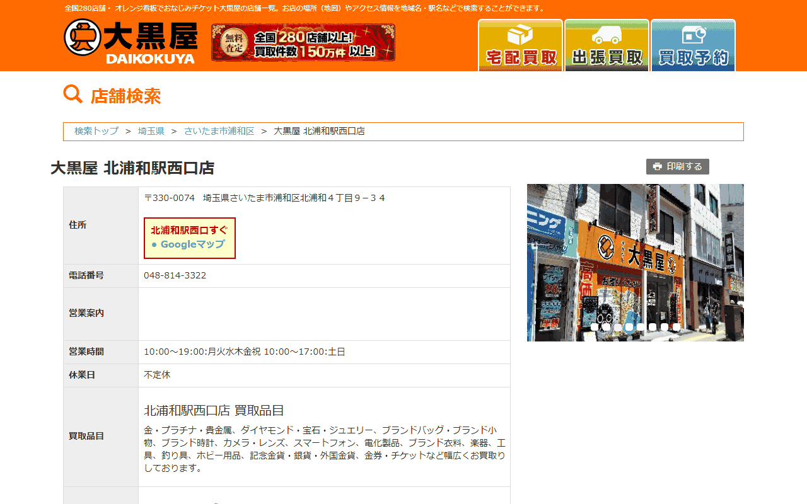Click the address text 〒330-0074

click(170, 198)
